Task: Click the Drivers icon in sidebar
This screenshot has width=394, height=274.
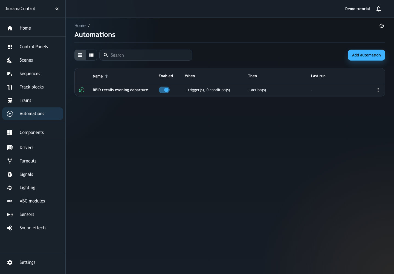Action: (x=10, y=148)
